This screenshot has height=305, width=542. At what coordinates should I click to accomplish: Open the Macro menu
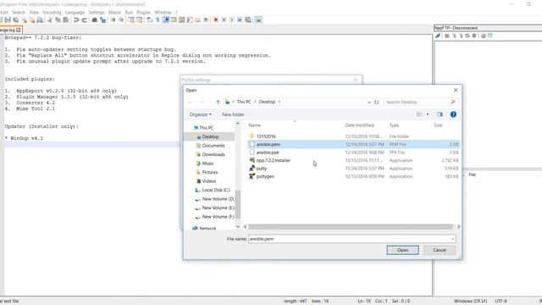115,13
